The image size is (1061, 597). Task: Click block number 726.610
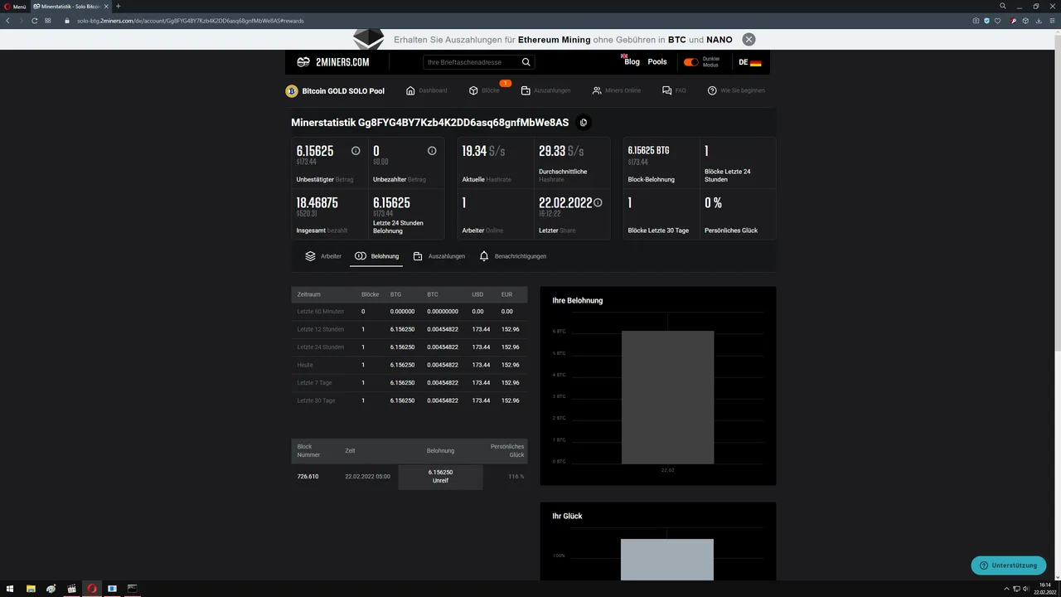coord(308,477)
